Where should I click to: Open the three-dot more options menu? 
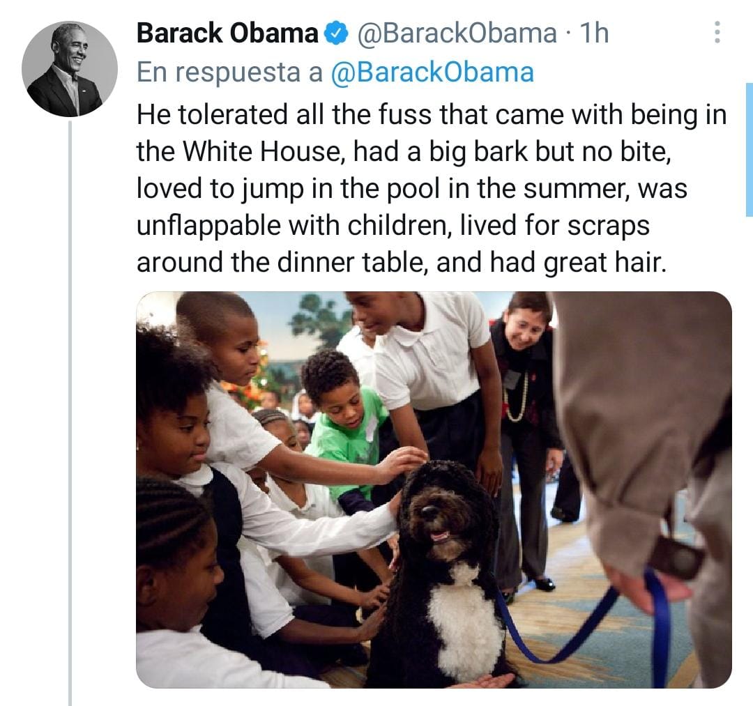tap(719, 32)
